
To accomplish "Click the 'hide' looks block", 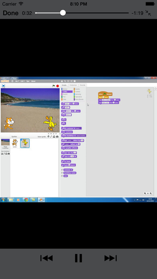I will pos(63,123).
